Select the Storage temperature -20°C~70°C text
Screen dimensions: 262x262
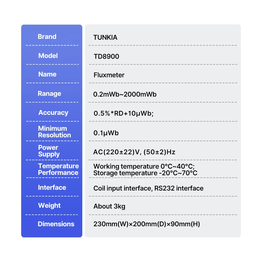point(145,173)
